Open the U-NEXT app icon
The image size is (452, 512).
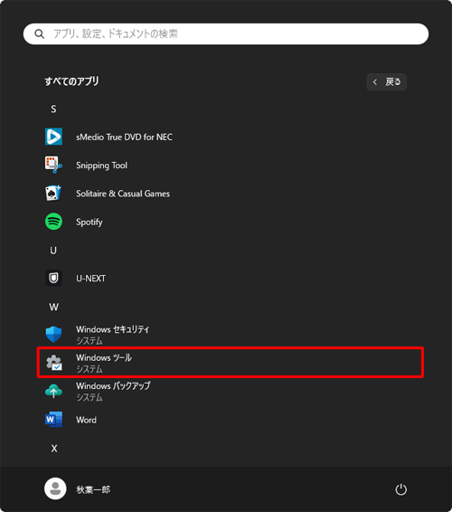(53, 279)
